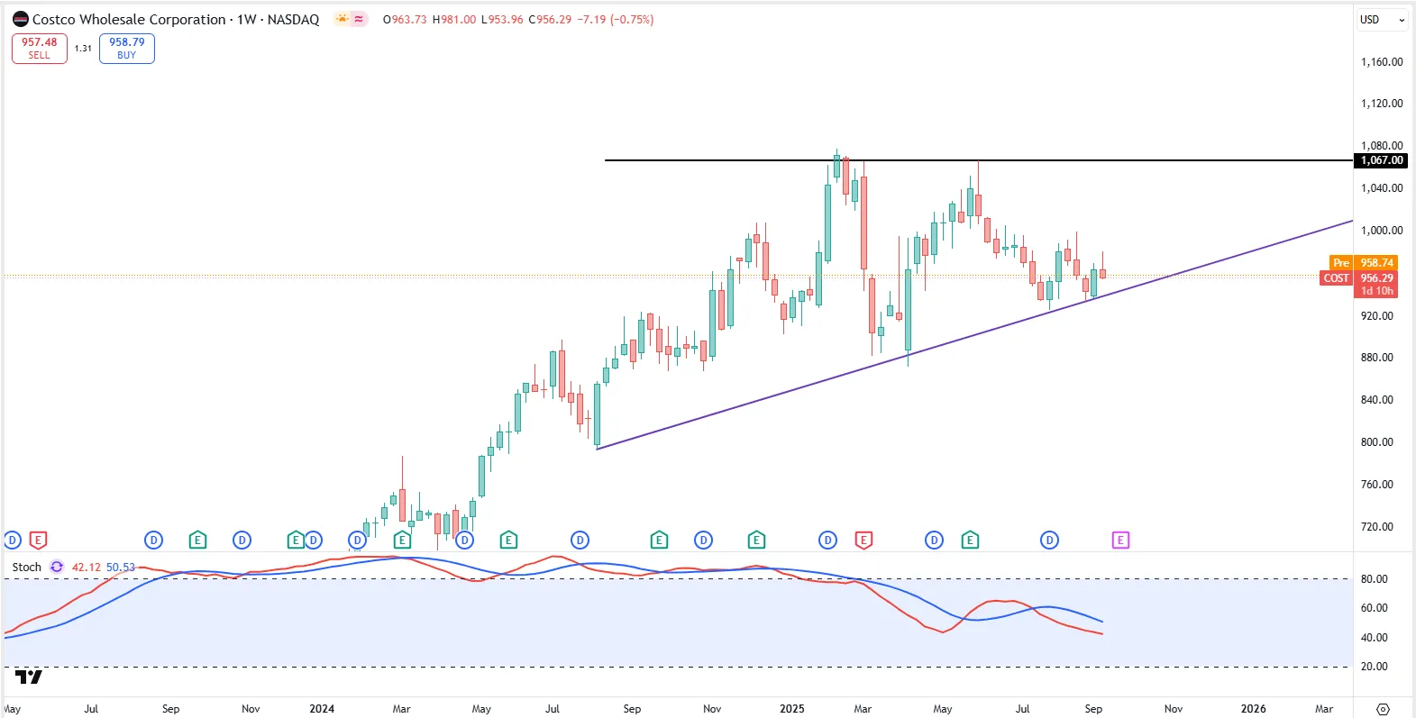The image size is (1416, 718).
Task: Open chart settings gear icon by time axis
Action: 1383,709
